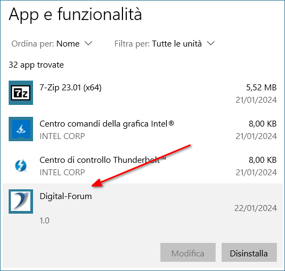Open the 'Filtra per: Tutte le unità' dropdown
This screenshot has height=271, width=285.
165,44
